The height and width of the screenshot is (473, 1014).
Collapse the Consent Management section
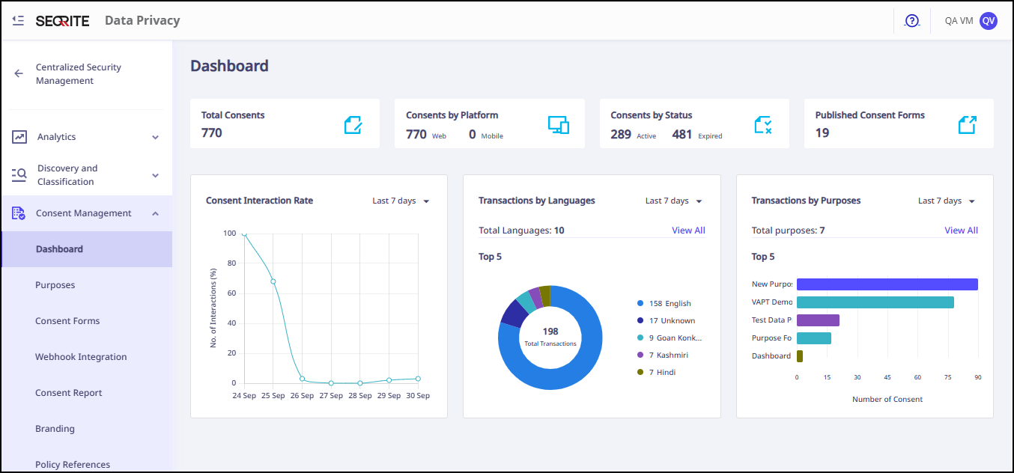pos(155,213)
